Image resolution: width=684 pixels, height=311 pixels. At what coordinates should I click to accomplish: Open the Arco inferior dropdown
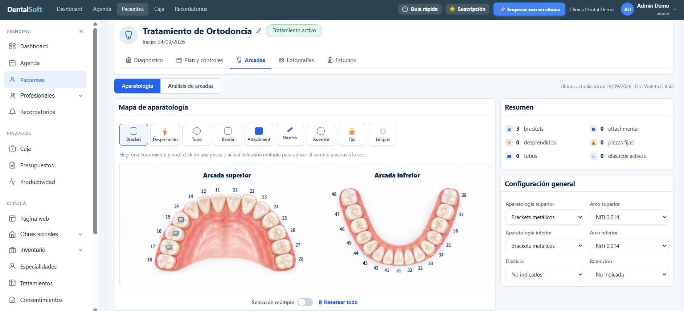629,246
